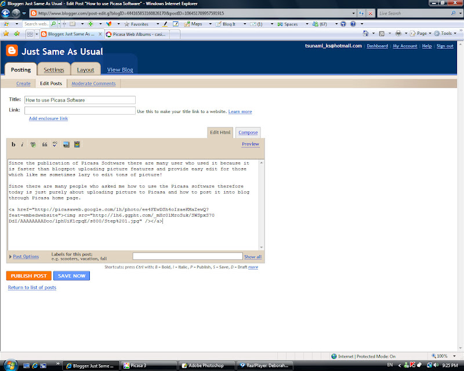This screenshot has height=371, width=464.
Task: Click the highlighter pen icon in toolbar
Action: pyautogui.click(x=165, y=24)
